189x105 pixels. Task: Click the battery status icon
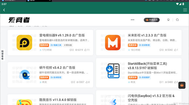183,4
